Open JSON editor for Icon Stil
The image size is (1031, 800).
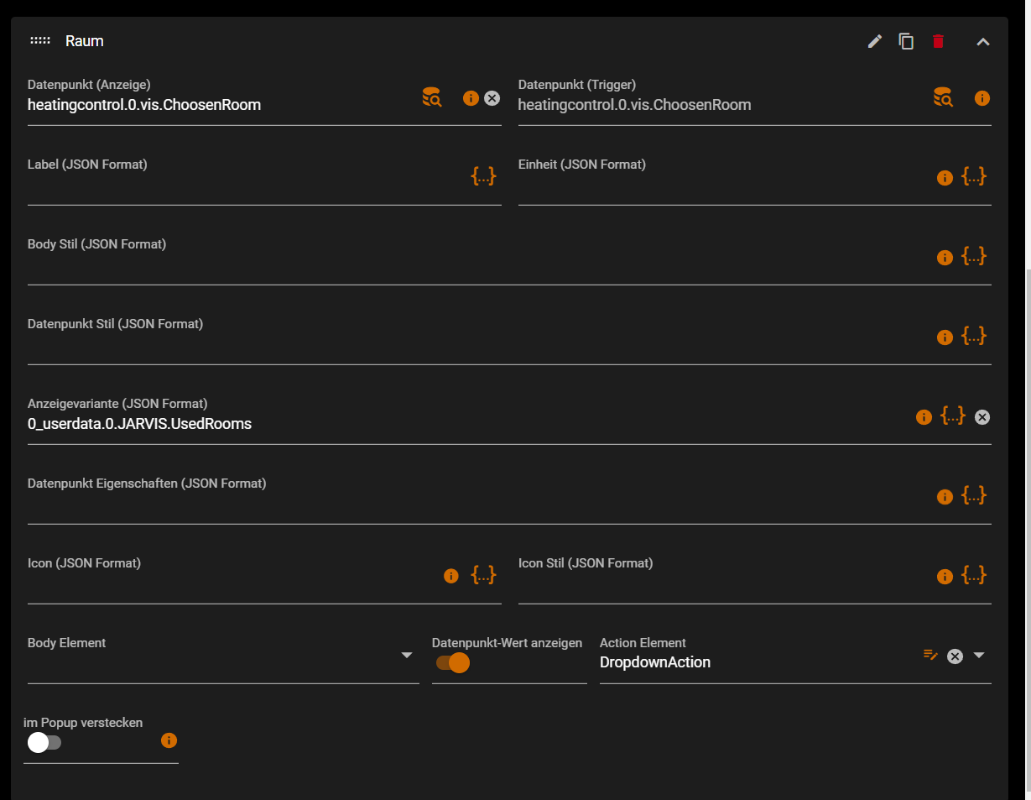coord(973,575)
